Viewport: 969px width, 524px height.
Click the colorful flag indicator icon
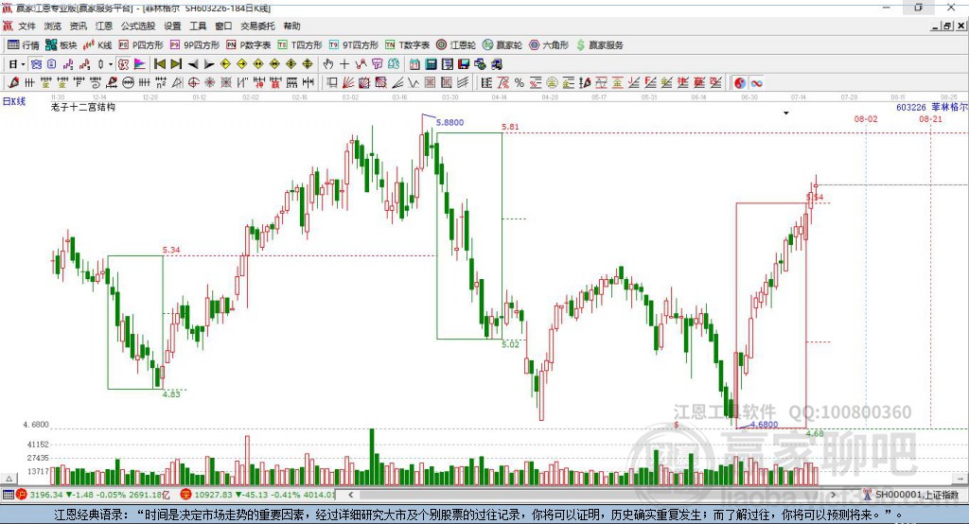coord(140,64)
